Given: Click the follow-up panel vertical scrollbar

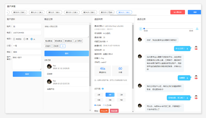Looking at the screenshot, I should point(90,56).
